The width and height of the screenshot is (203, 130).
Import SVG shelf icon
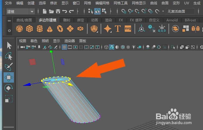click(x=128, y=29)
